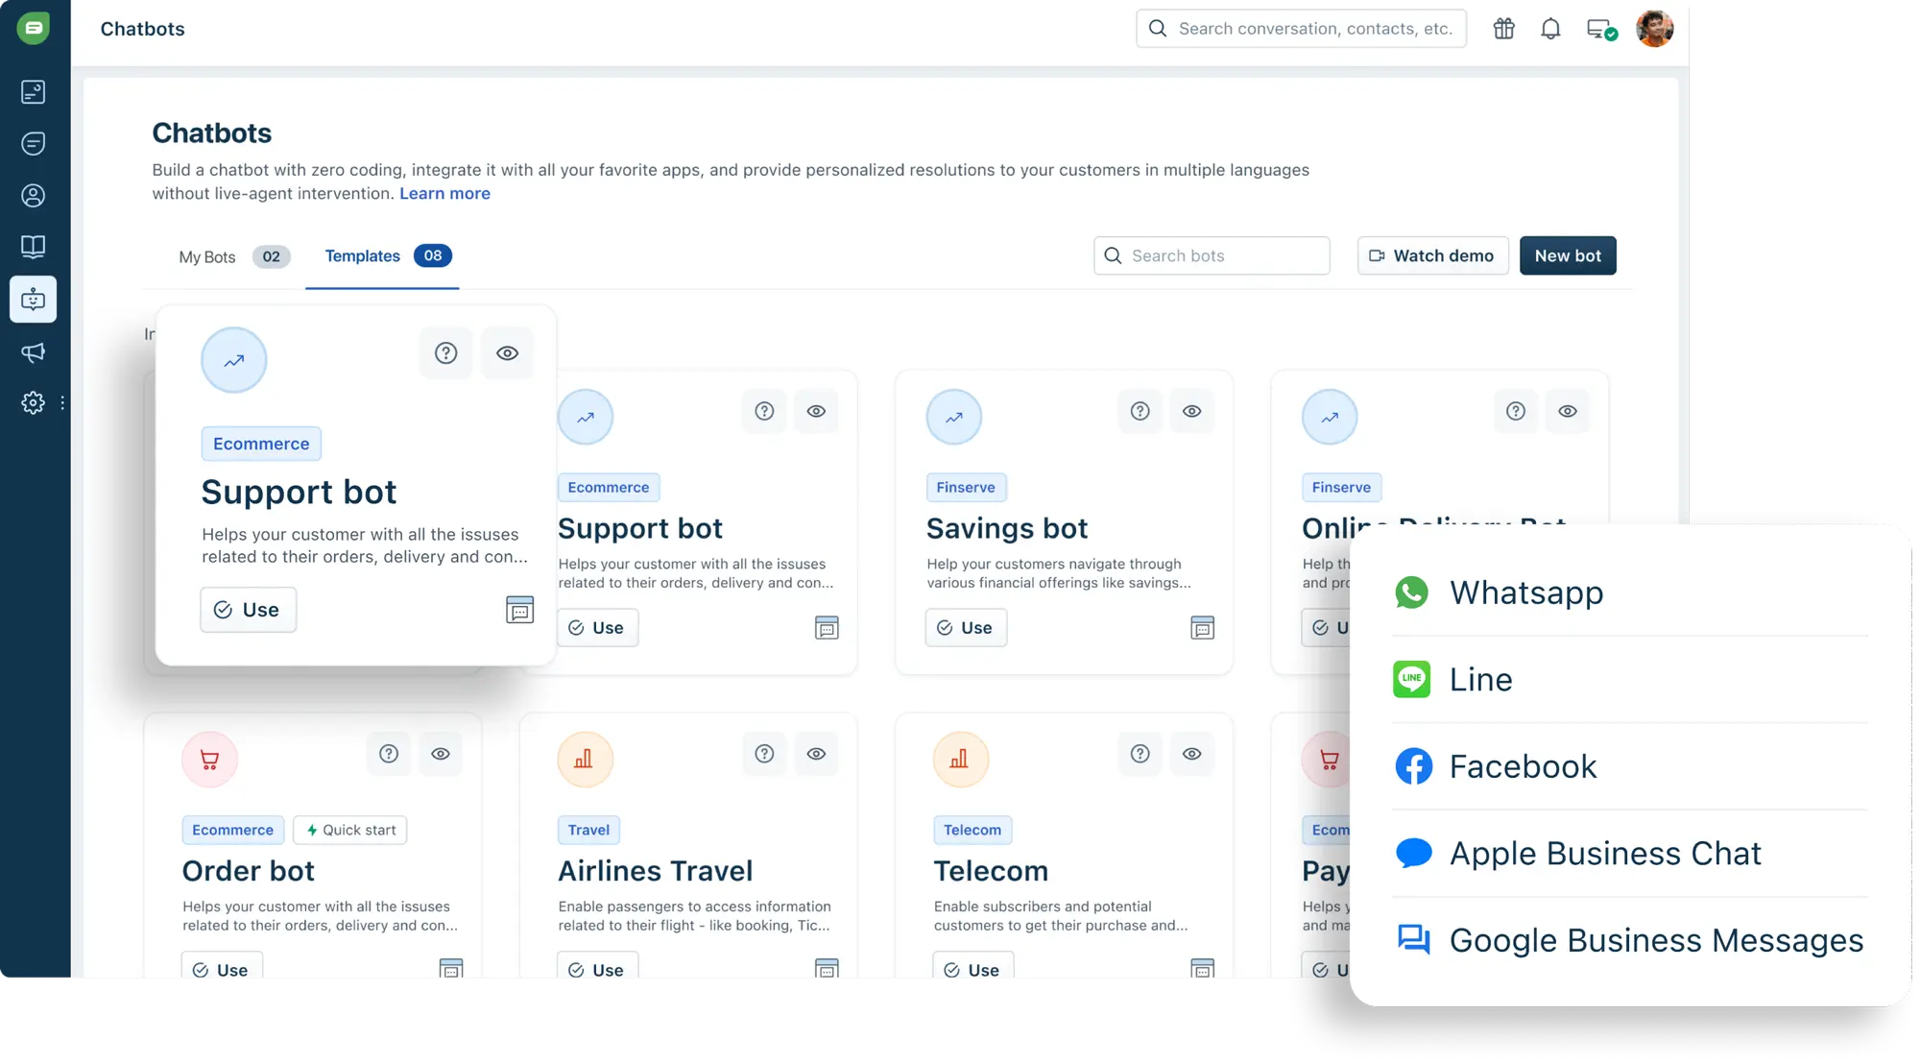This screenshot has height=1064, width=1920.
Task: Preview Telecom template with eye icon
Action: point(1191,754)
